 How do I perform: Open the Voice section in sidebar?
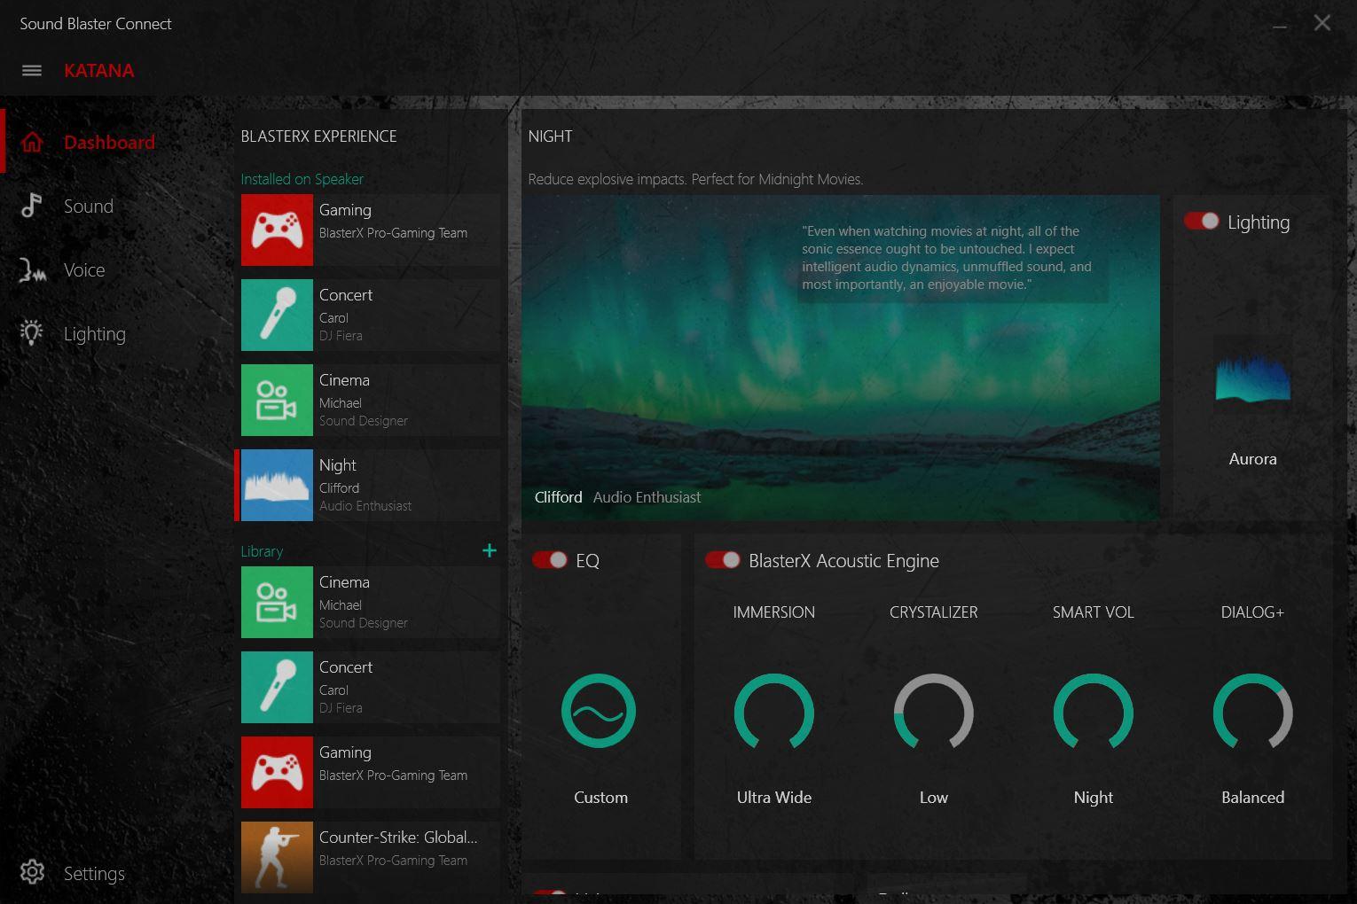[x=83, y=270]
